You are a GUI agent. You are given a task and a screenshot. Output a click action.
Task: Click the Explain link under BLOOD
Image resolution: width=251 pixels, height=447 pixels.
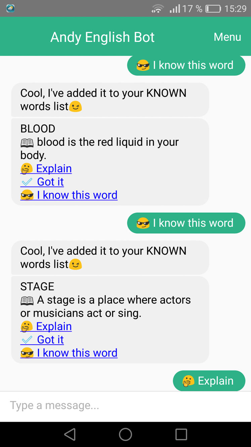(46, 168)
